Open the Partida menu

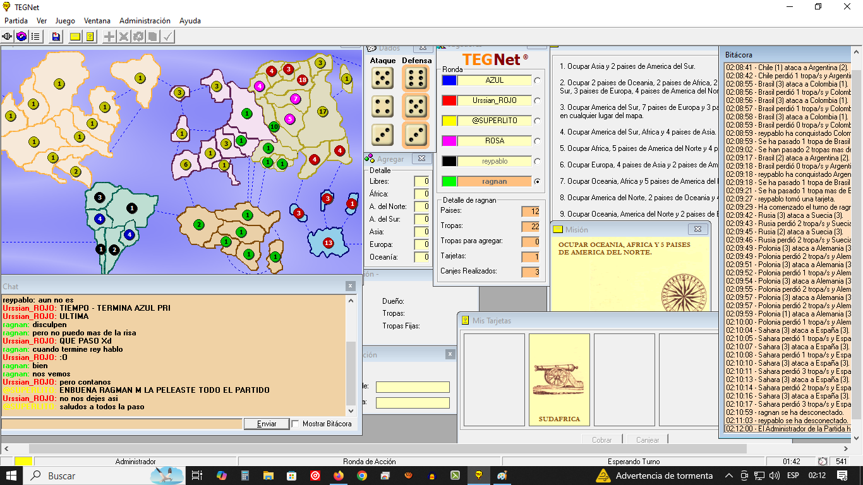click(x=16, y=20)
